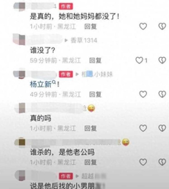Reply to the 49分钟前 '杨立新' comment
Viewport: 169px width, 189px height.
point(95,94)
